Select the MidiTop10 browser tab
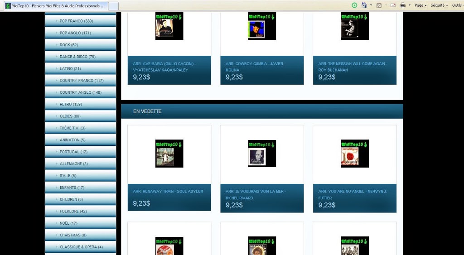Image resolution: width=464 pixels, height=255 pixels. (x=56, y=6)
